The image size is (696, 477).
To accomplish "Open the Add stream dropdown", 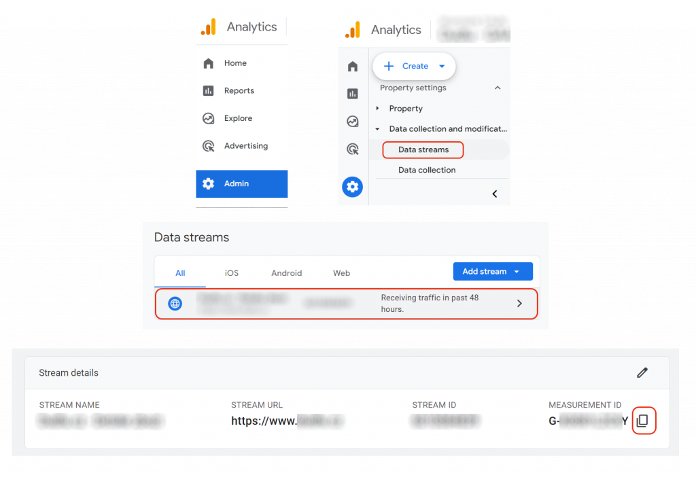I will (493, 272).
